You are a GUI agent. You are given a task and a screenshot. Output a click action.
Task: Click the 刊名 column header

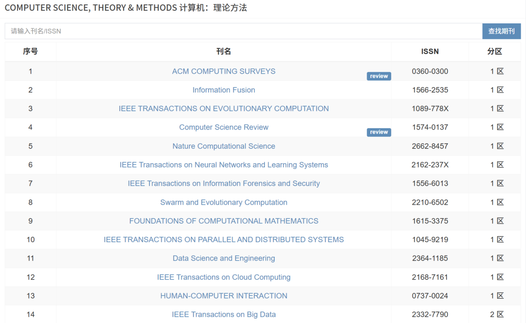click(224, 51)
